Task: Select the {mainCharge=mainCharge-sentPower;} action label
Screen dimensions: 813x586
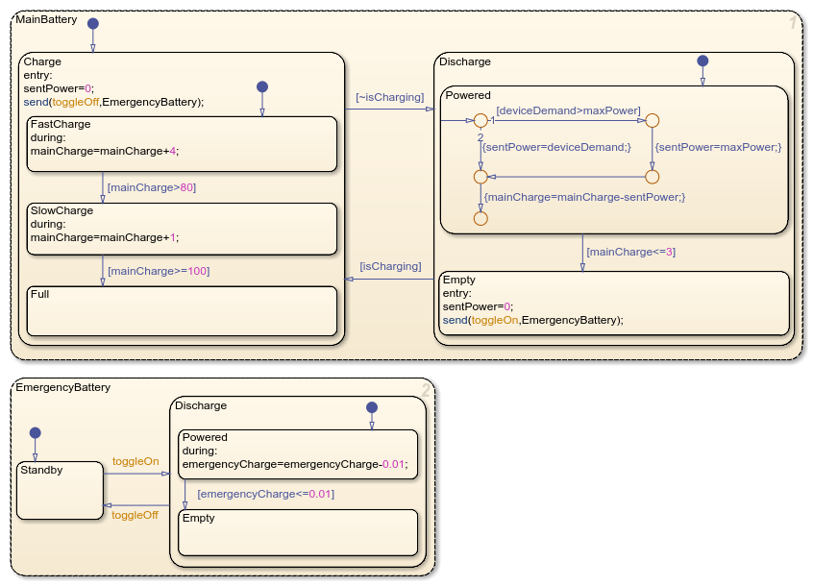Action: (x=584, y=196)
